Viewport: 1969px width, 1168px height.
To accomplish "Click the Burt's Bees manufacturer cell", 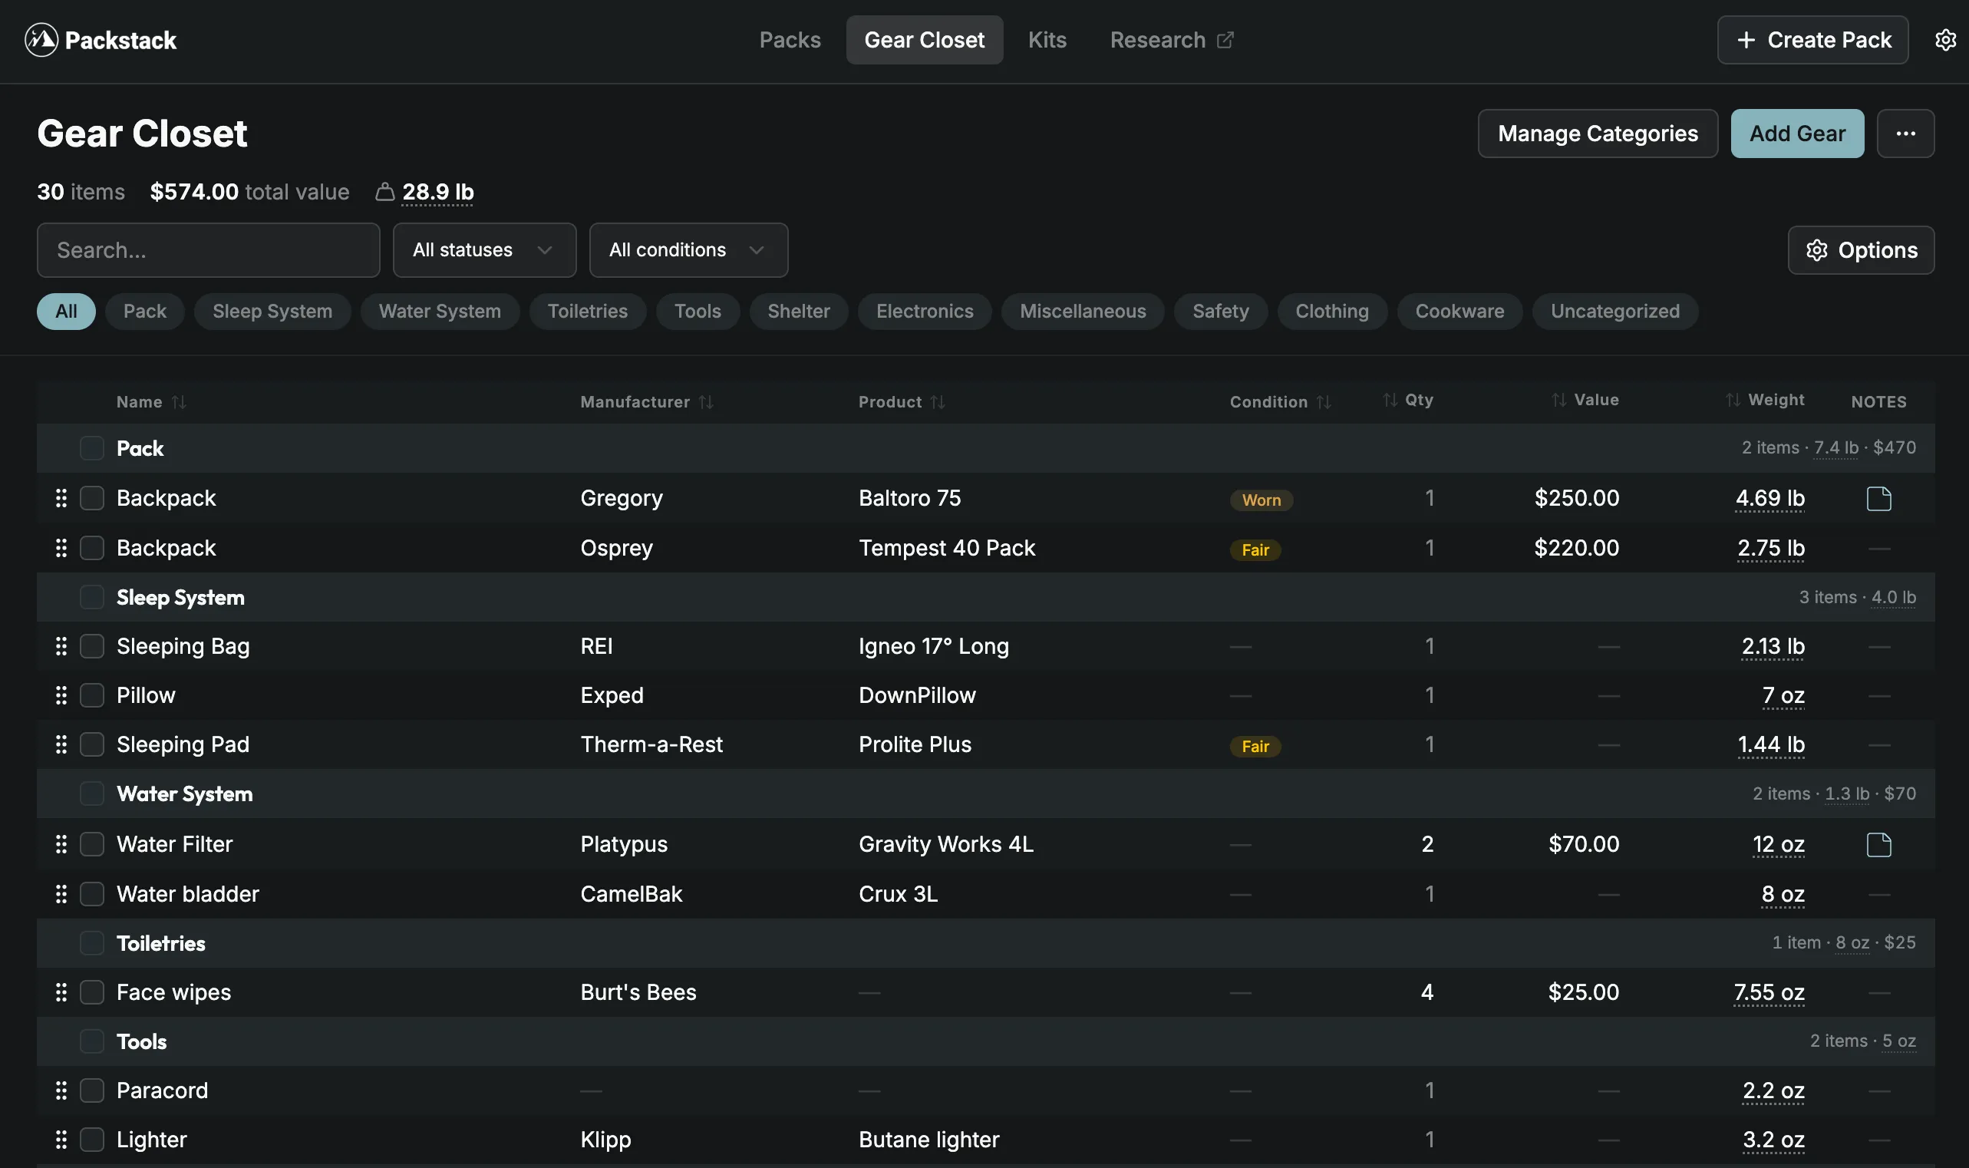I will pos(638,991).
